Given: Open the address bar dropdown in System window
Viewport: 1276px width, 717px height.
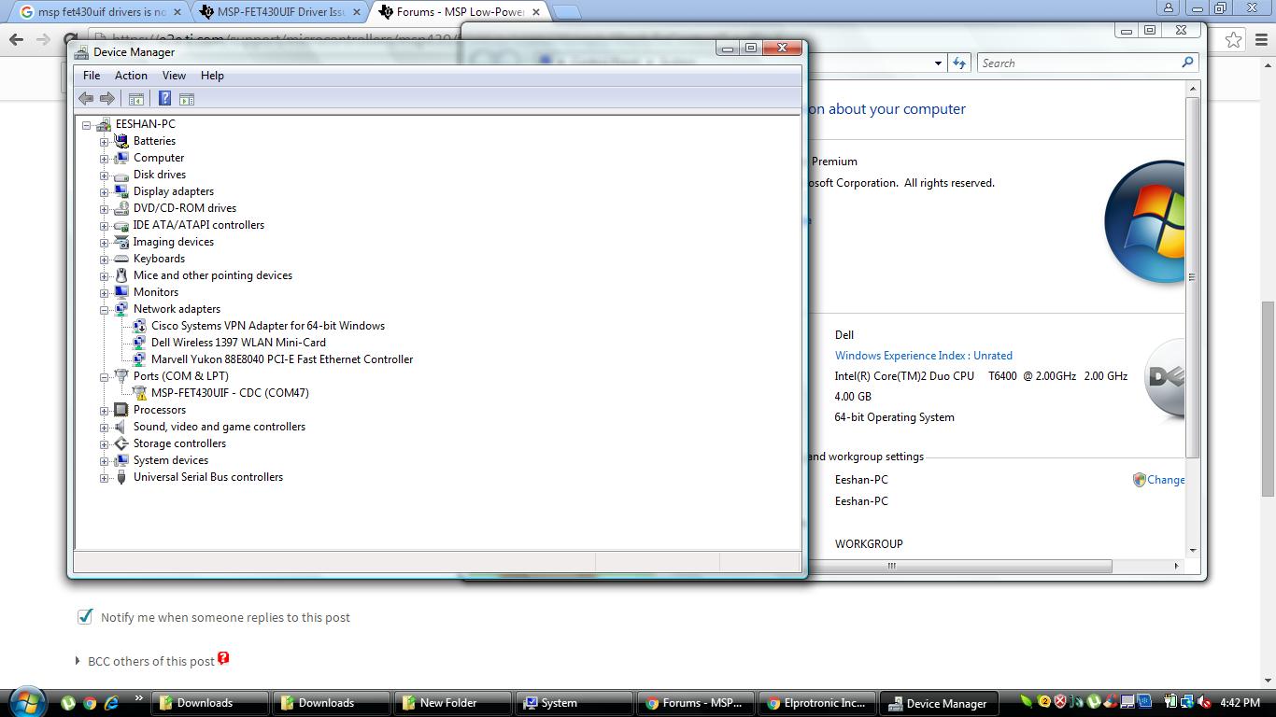Looking at the screenshot, I should point(938,63).
